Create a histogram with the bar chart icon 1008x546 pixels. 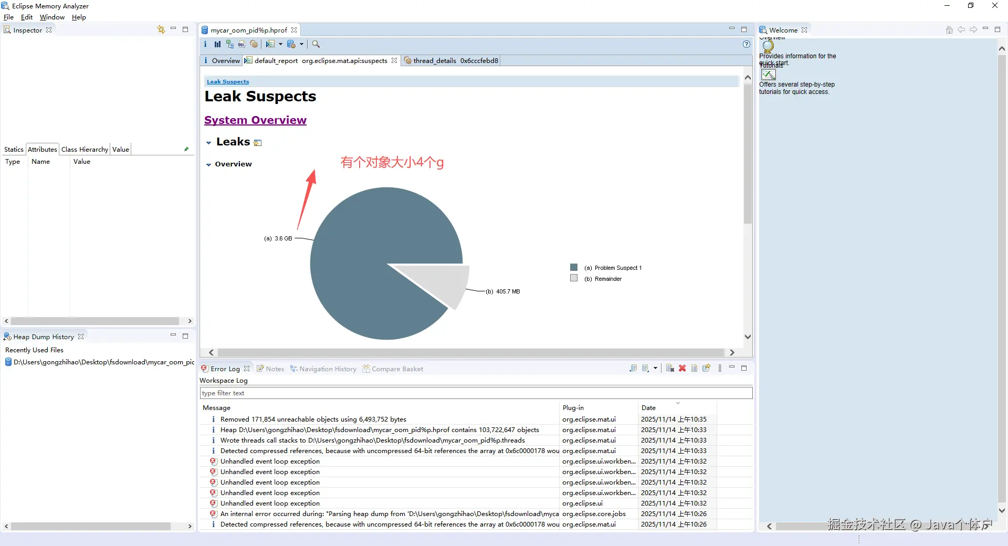(217, 45)
